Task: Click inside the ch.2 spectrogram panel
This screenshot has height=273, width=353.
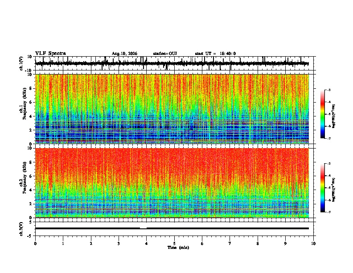Action: click(x=172, y=183)
